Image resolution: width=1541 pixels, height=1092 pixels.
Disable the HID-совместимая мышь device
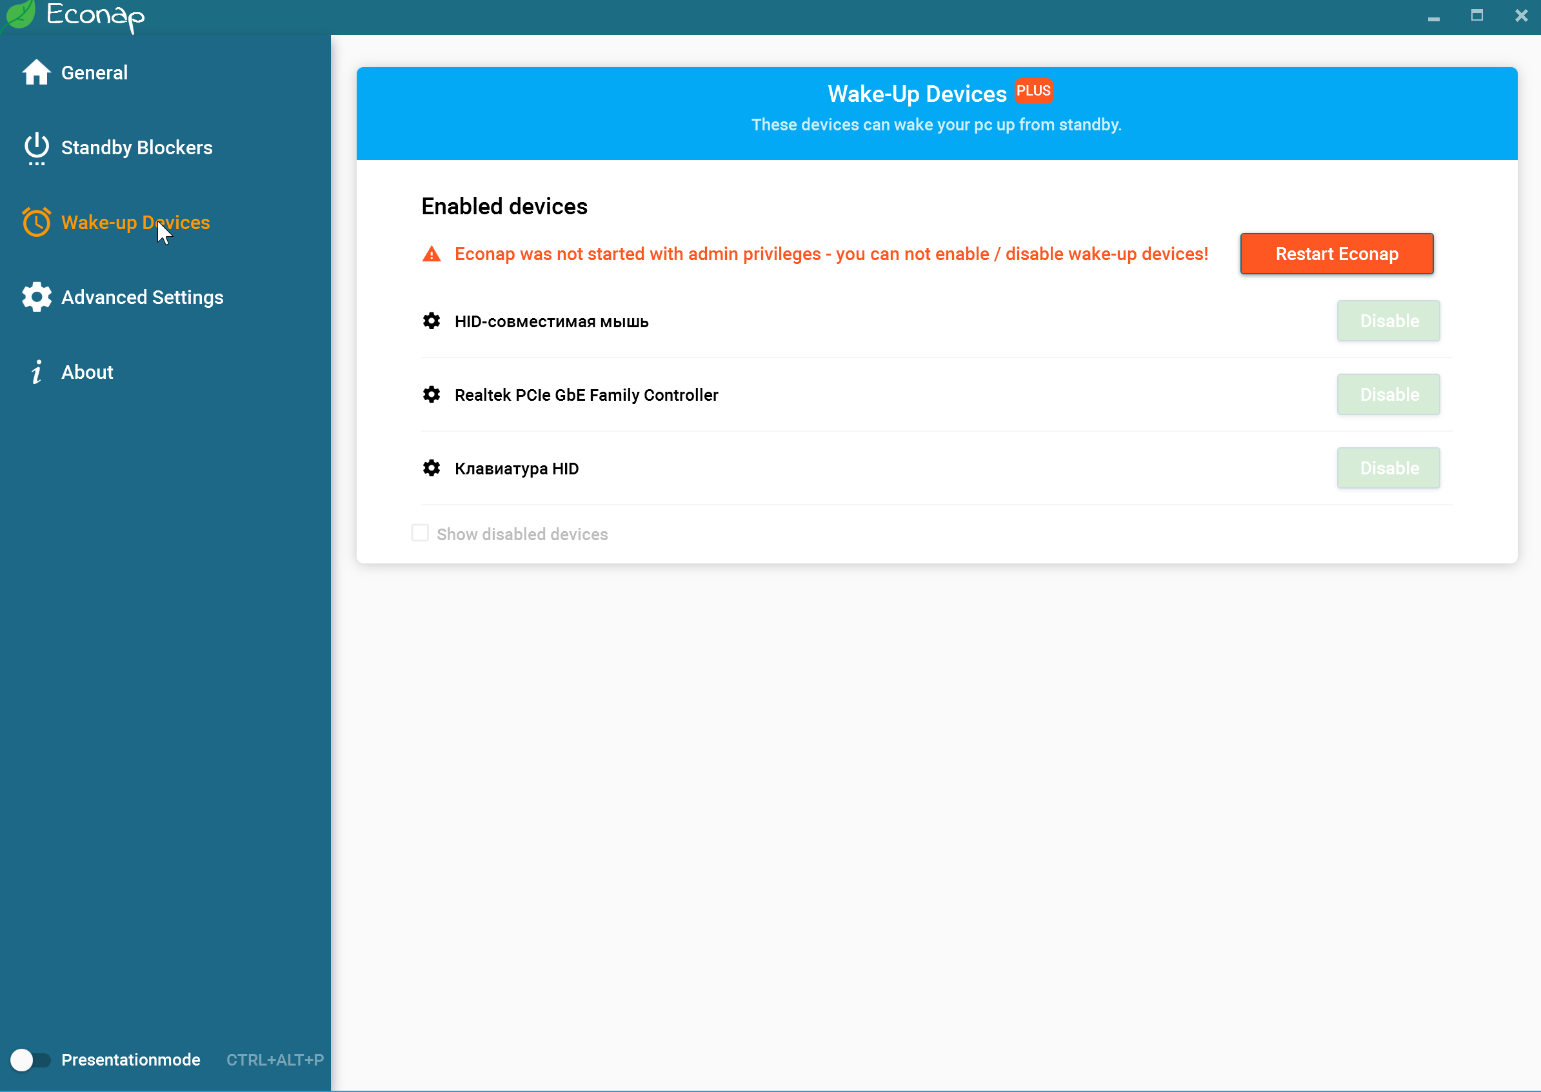pos(1387,321)
